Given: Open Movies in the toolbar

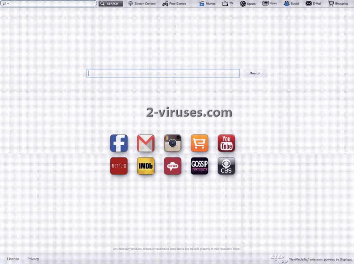Looking at the screenshot, I should point(207,3).
